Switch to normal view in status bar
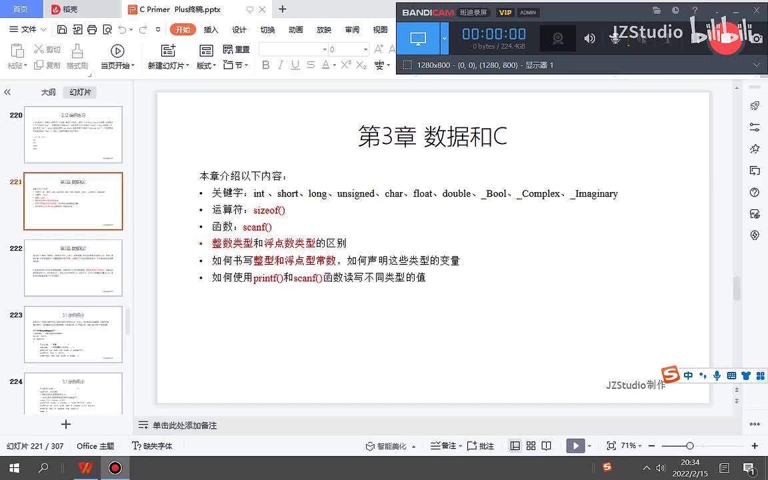The height and width of the screenshot is (480, 768). coord(515,446)
